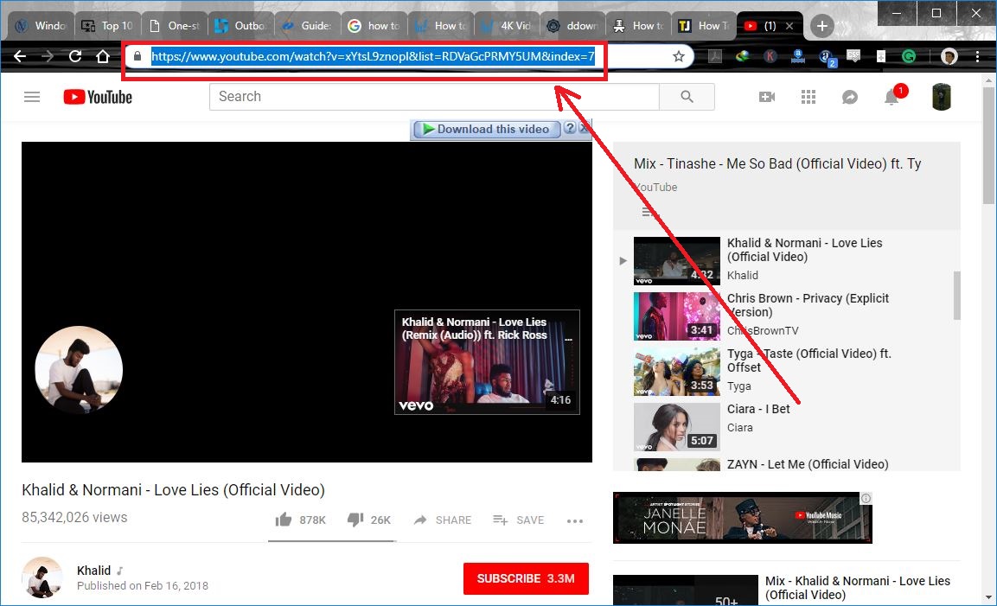This screenshot has height=606, width=997.
Task: Click SHARE under the video
Action: pyautogui.click(x=443, y=520)
